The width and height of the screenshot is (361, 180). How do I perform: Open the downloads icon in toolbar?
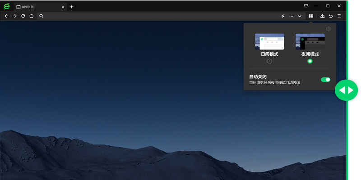point(322,16)
